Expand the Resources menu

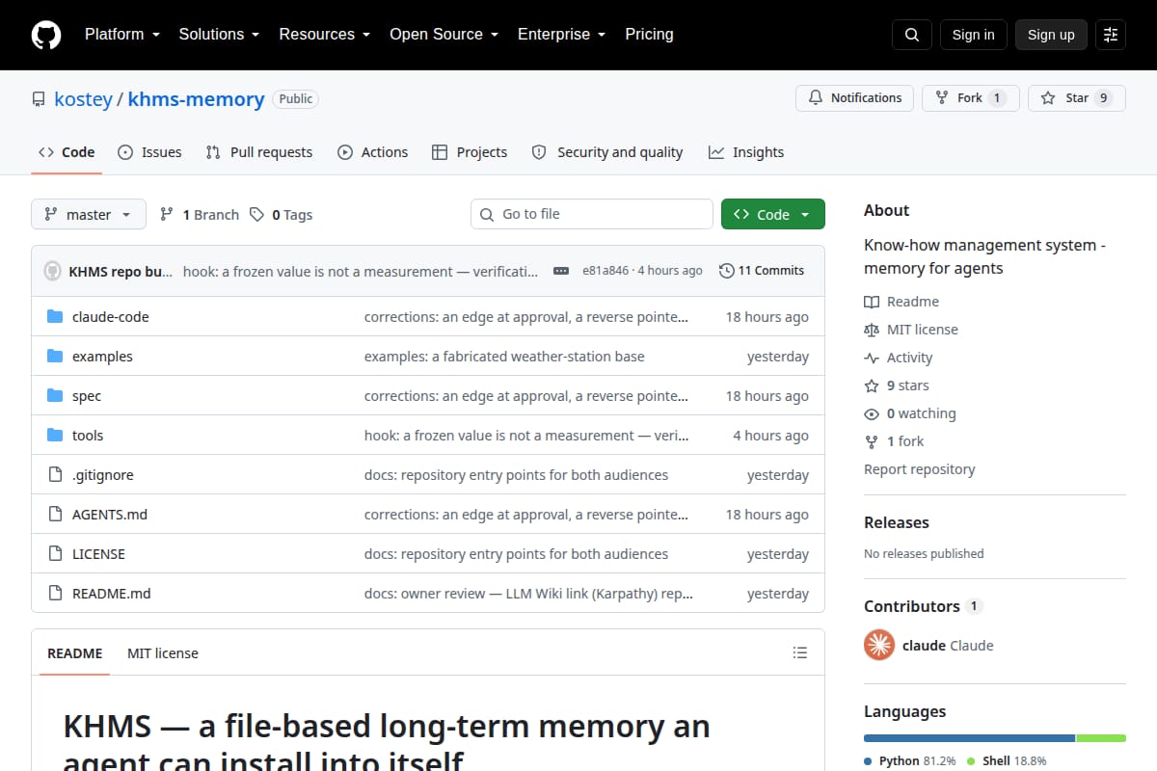click(x=324, y=35)
